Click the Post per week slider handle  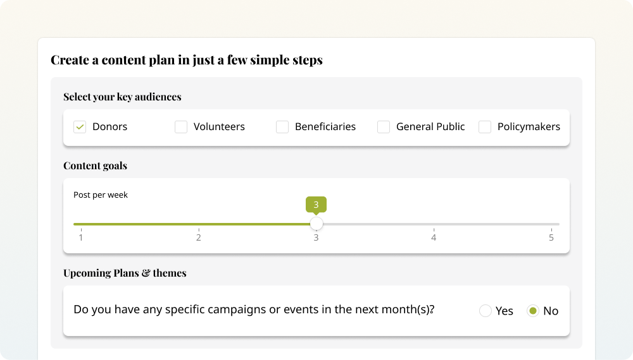coord(316,224)
